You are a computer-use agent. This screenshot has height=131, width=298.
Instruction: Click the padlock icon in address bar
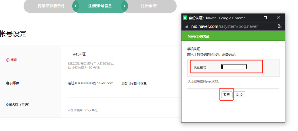click(x=187, y=26)
